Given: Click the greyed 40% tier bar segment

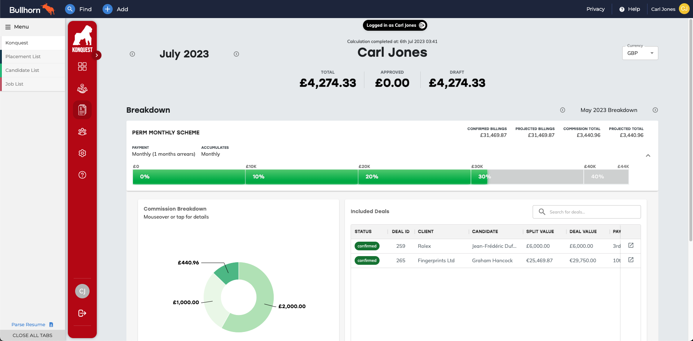Looking at the screenshot, I should (606, 177).
